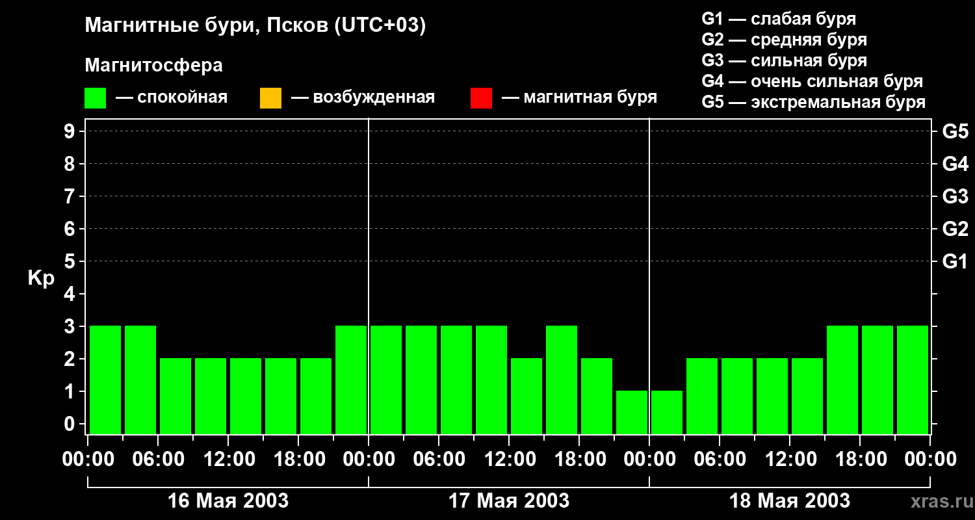Click the G5 label on right axis
975x520 pixels.
pos(955,131)
